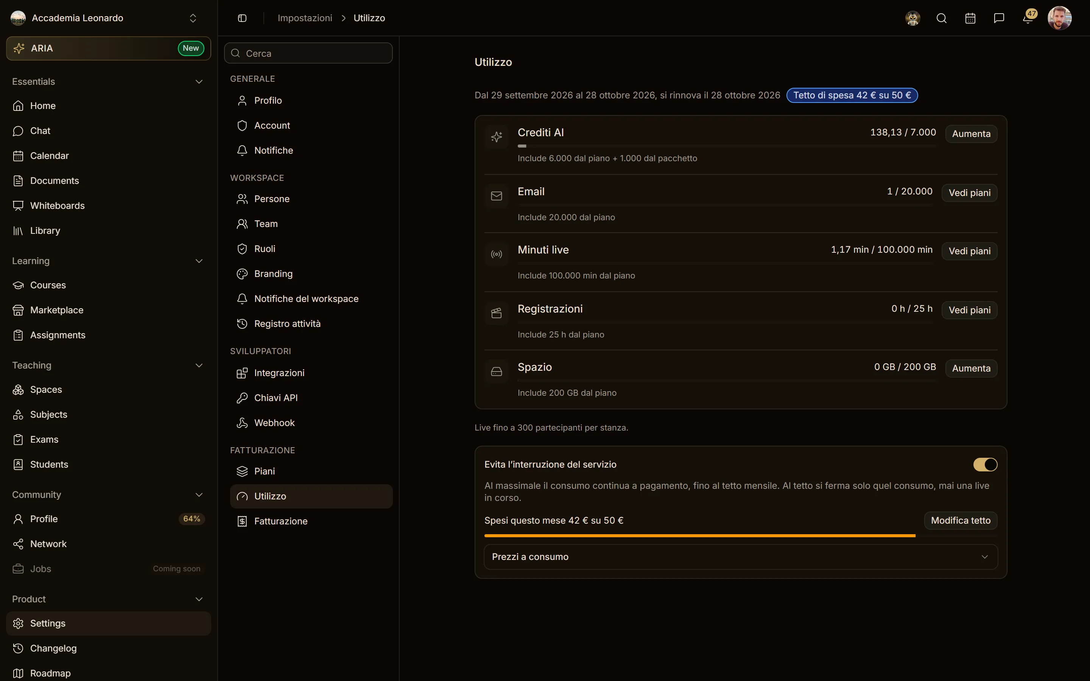Image resolution: width=1090 pixels, height=681 pixels.
Task: Click Modifica tetto button
Action: pos(961,521)
